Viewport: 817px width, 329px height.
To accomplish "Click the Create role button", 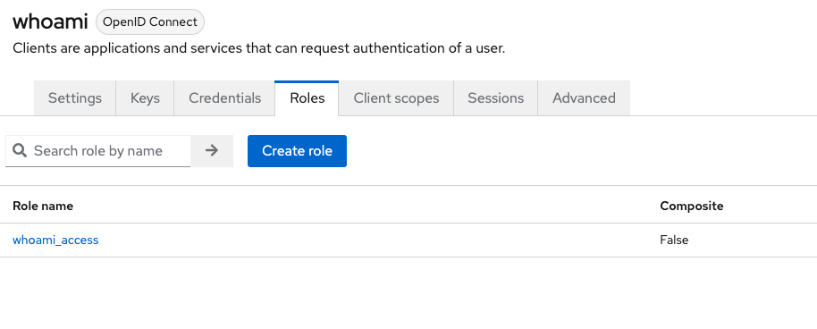I will click(297, 151).
